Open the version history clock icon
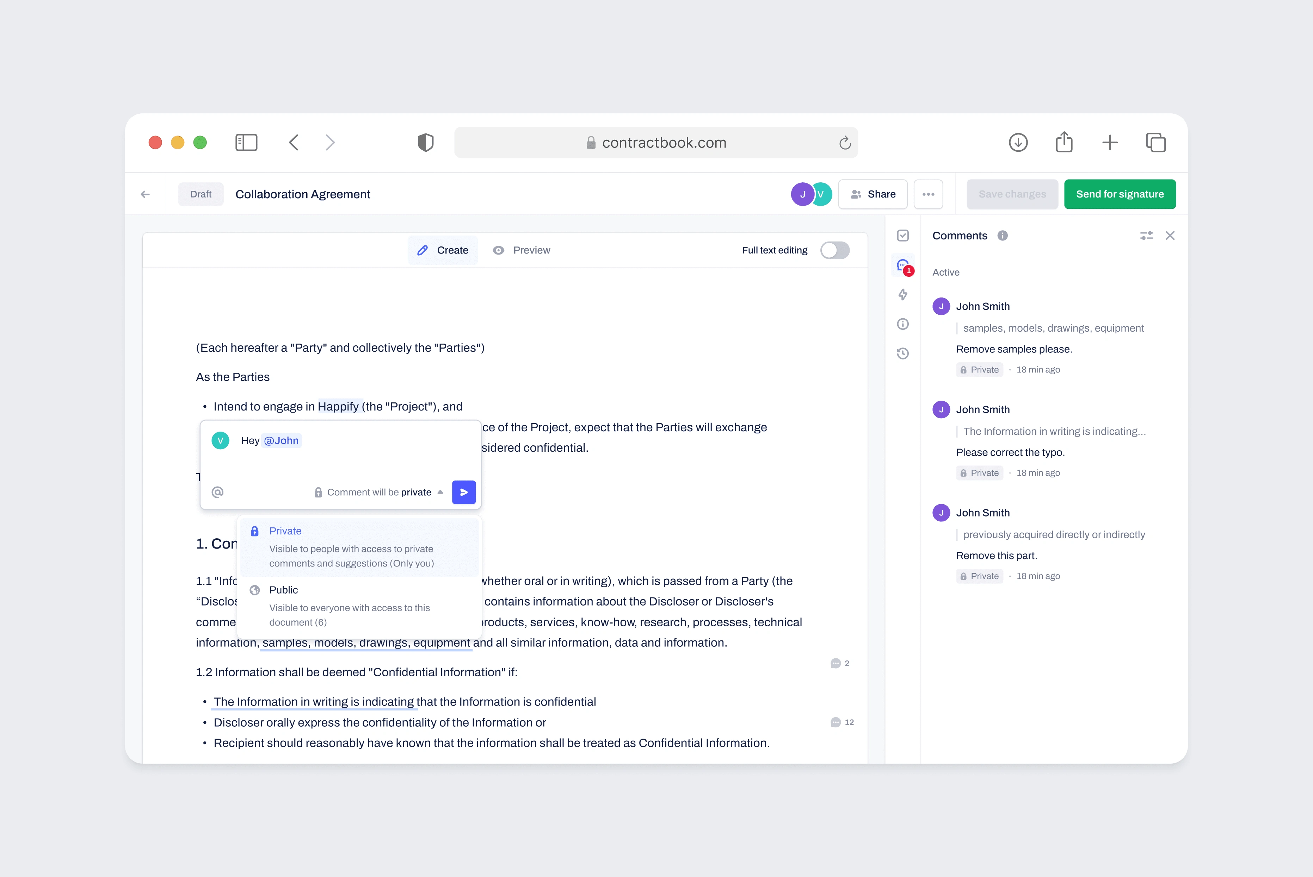Viewport: 1313px width, 877px height. tap(903, 353)
